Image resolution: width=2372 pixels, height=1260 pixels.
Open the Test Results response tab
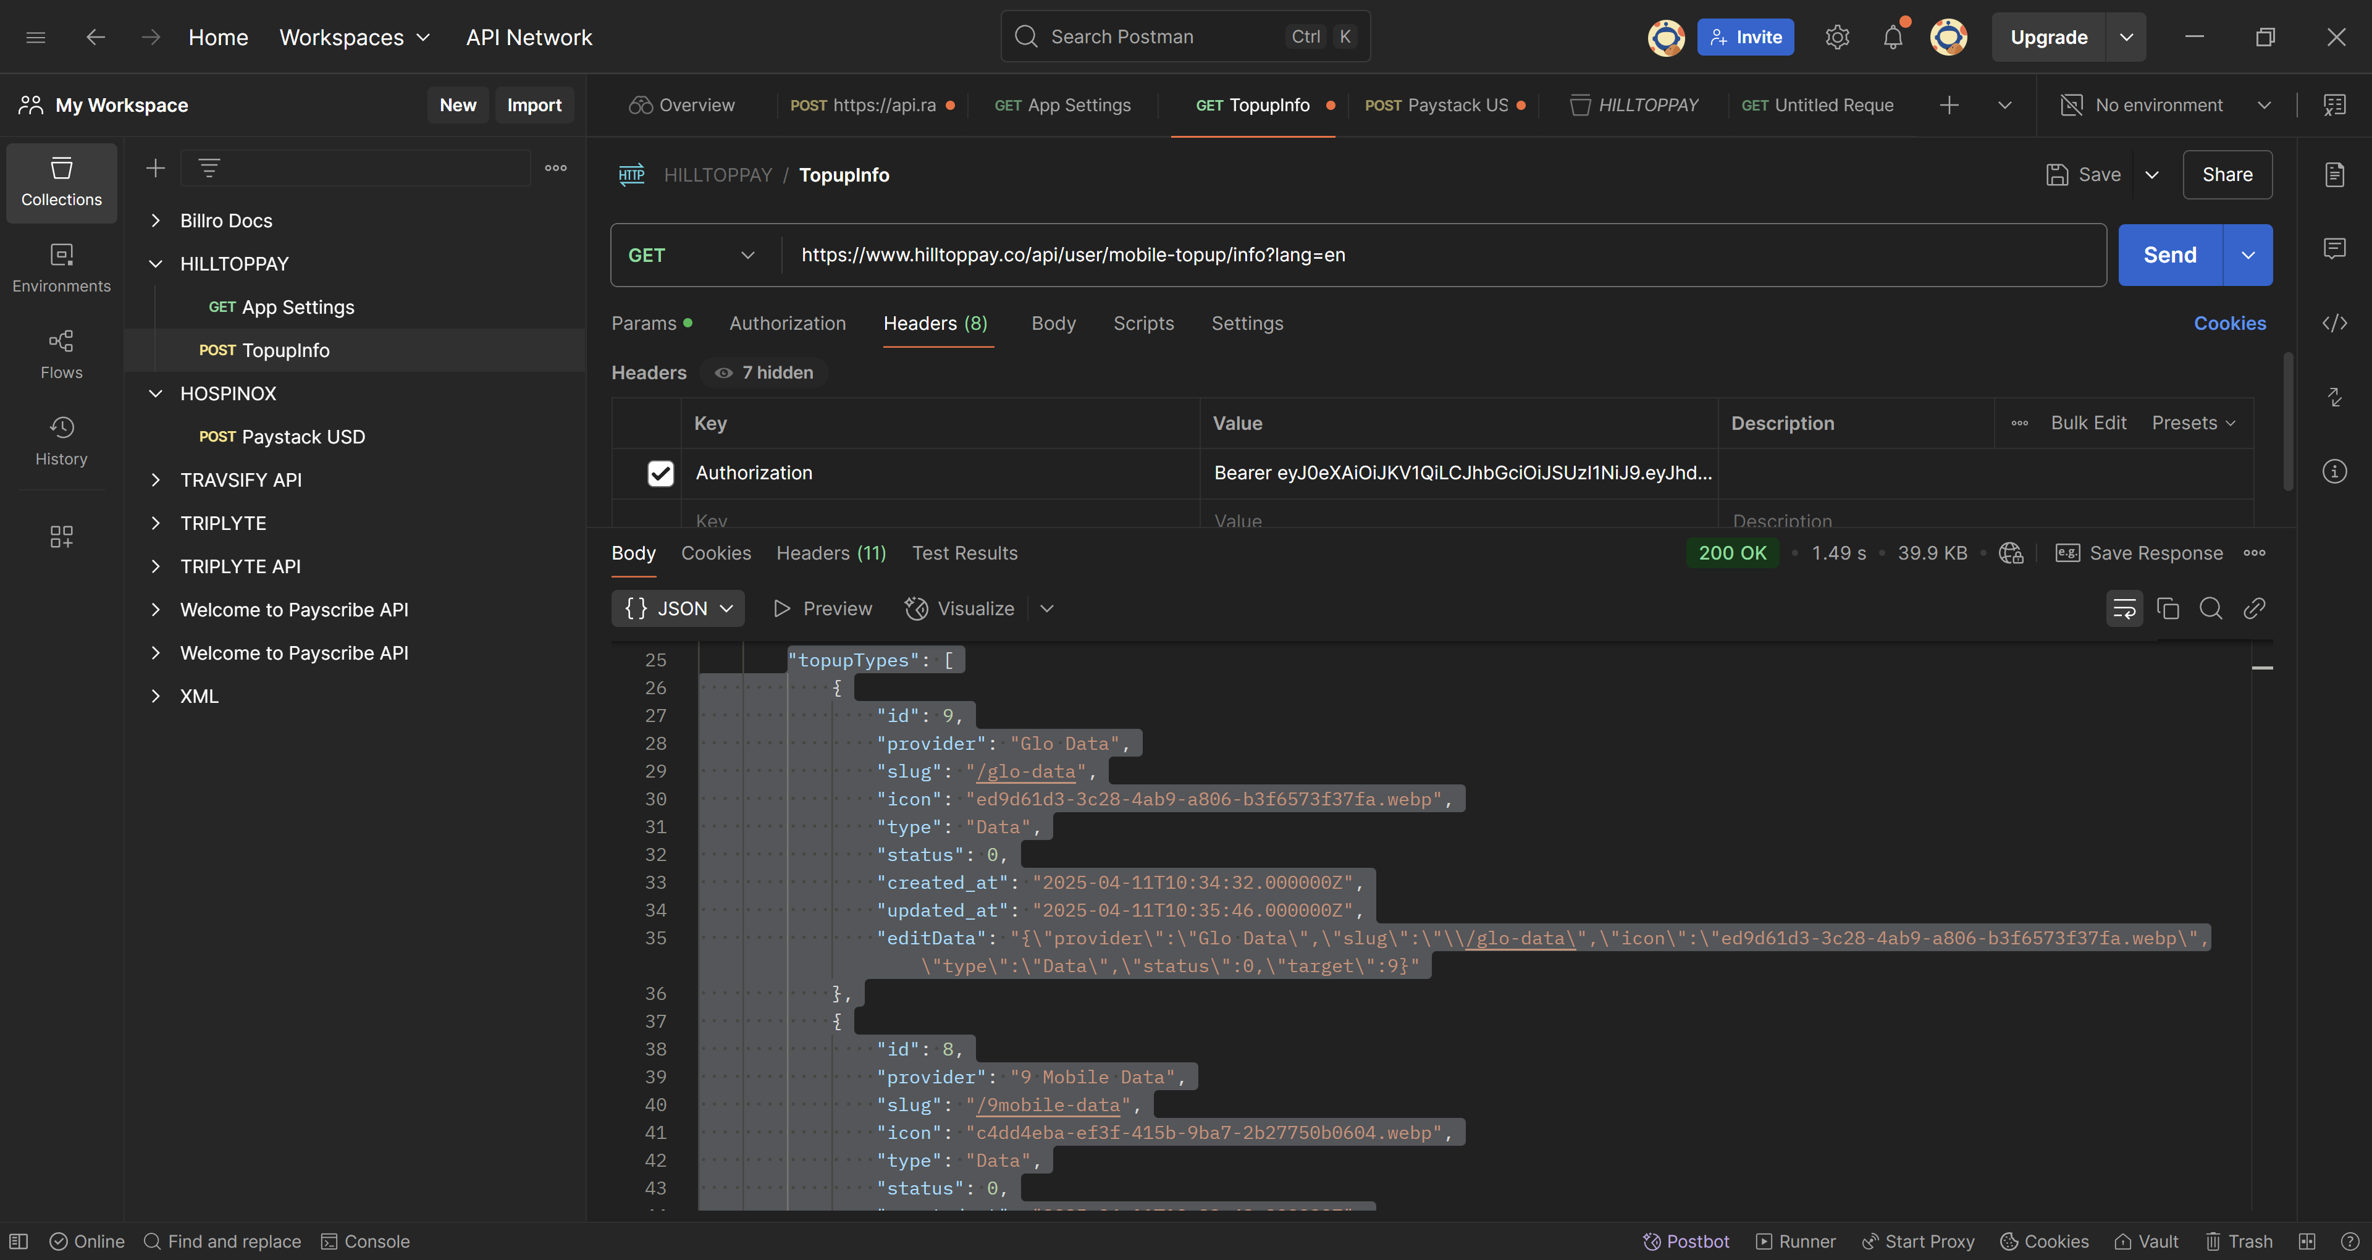point(964,553)
